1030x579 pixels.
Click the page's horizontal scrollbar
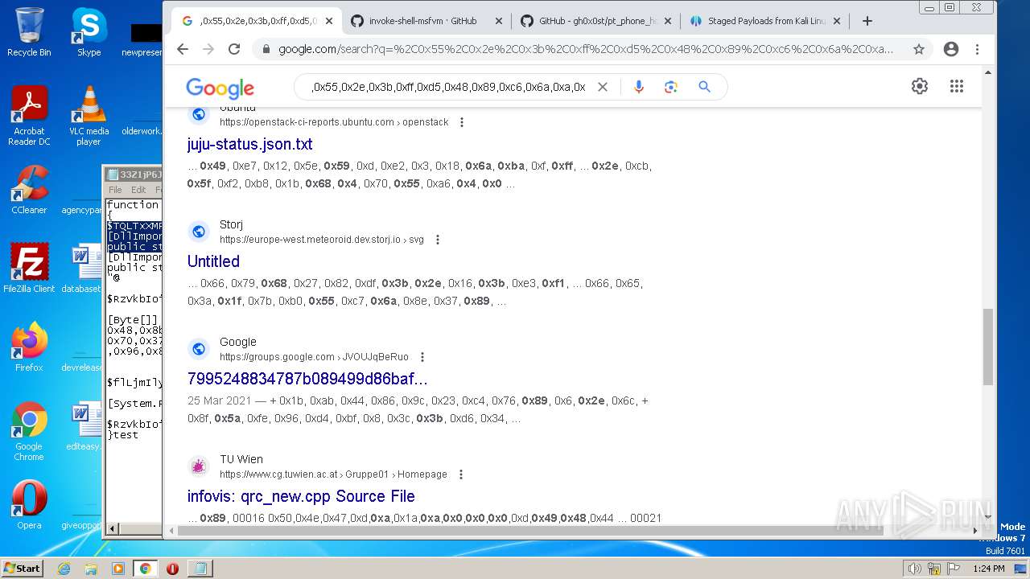(x=529, y=531)
